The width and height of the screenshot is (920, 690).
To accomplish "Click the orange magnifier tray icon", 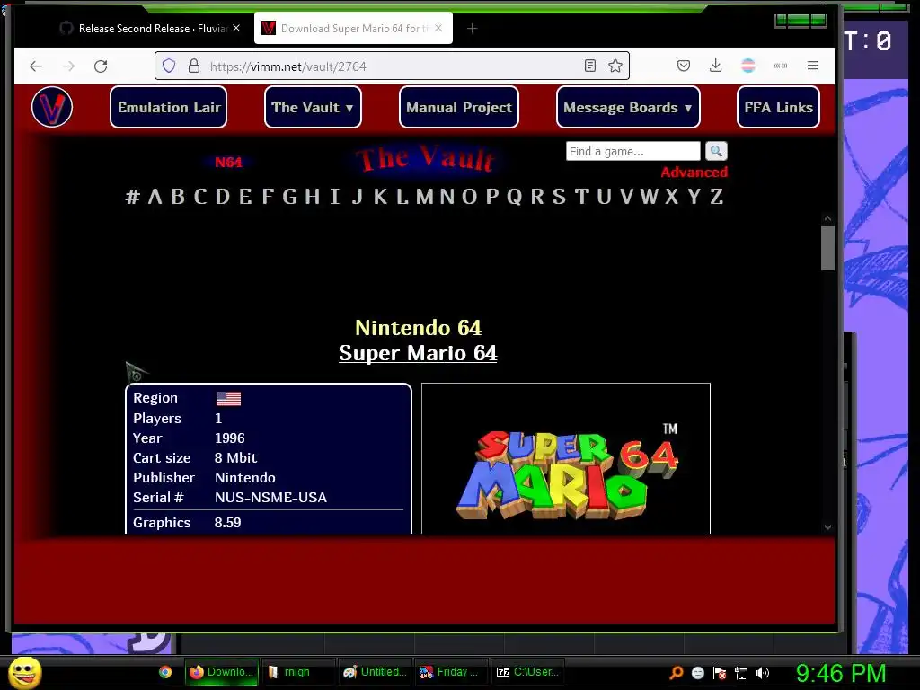I will 676,672.
